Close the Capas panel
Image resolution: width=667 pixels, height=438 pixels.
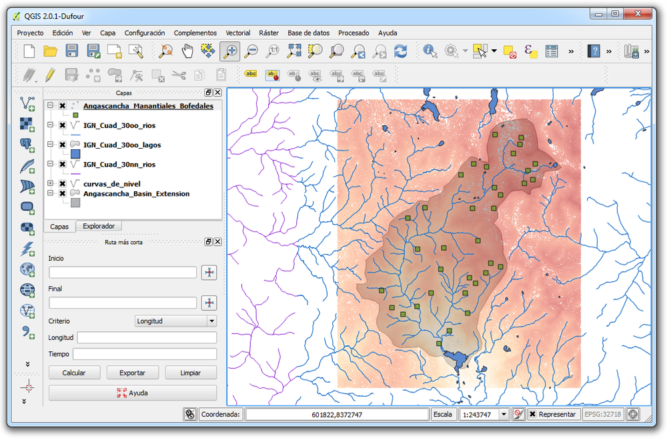(x=218, y=92)
